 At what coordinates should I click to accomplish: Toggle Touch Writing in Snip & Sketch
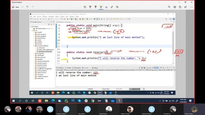(85, 7)
